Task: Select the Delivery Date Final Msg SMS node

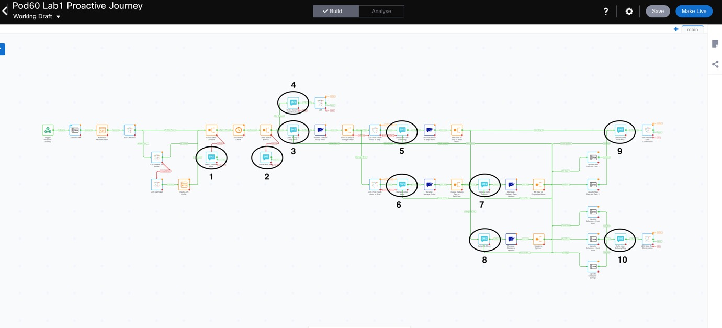Action: [620, 130]
